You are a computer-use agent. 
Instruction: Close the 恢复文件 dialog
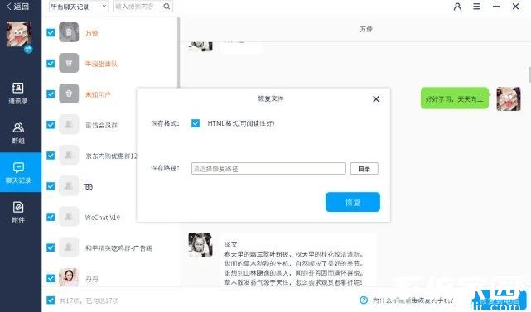pos(376,99)
